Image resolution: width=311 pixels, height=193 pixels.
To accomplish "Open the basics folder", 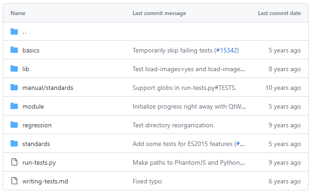I will pyautogui.click(x=31, y=50).
